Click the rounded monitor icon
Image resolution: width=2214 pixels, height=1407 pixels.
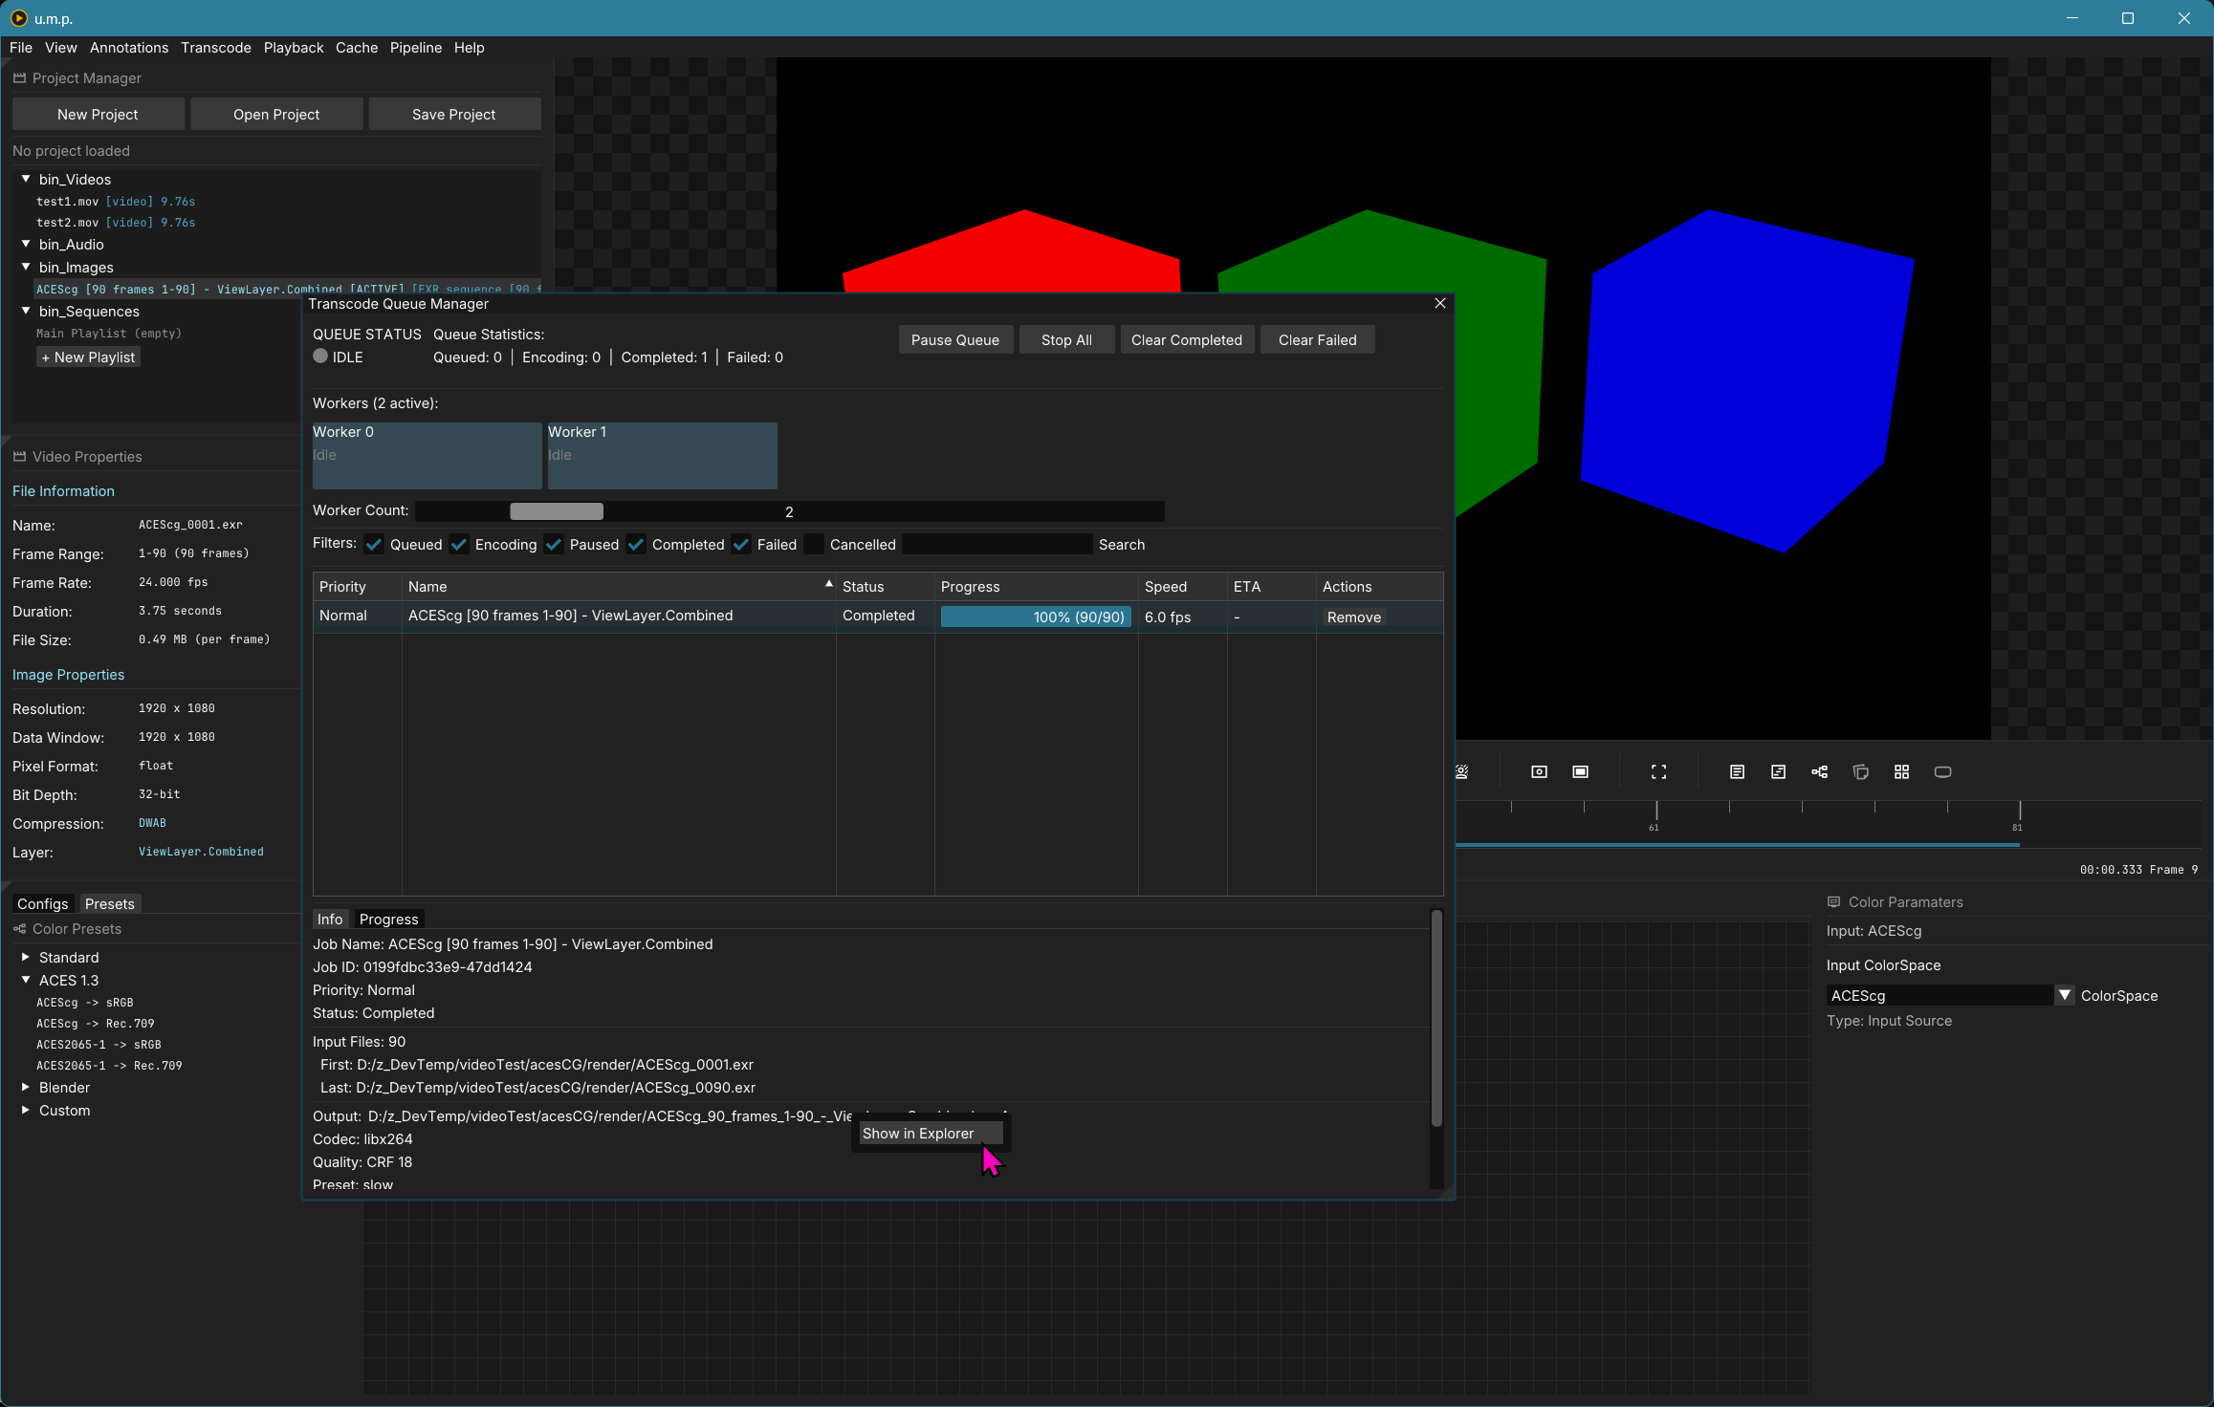tap(1942, 772)
